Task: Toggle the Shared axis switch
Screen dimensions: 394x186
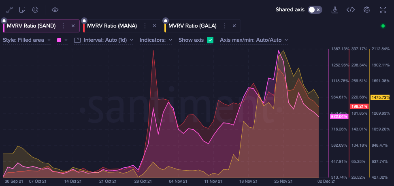Action: (x=315, y=10)
